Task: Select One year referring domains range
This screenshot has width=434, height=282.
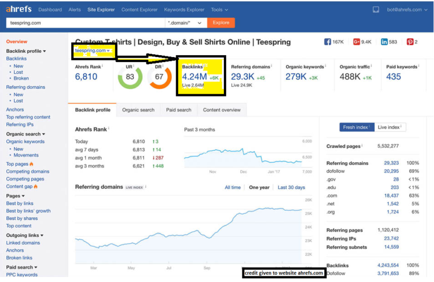Action: [259, 187]
